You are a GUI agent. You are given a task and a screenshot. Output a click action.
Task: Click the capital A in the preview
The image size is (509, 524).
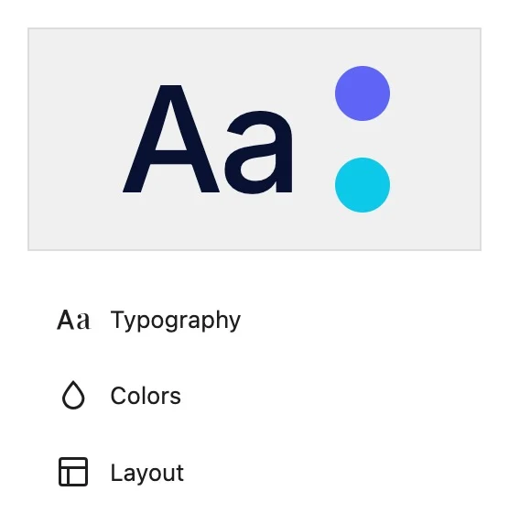coord(171,139)
